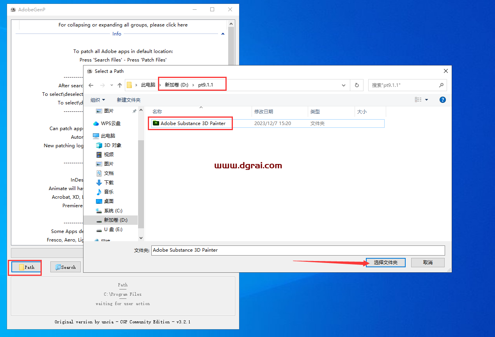Image resolution: width=495 pixels, height=337 pixels.
Task: Select 此电脑 in the address bar breadcrumb
Action: [x=148, y=85]
